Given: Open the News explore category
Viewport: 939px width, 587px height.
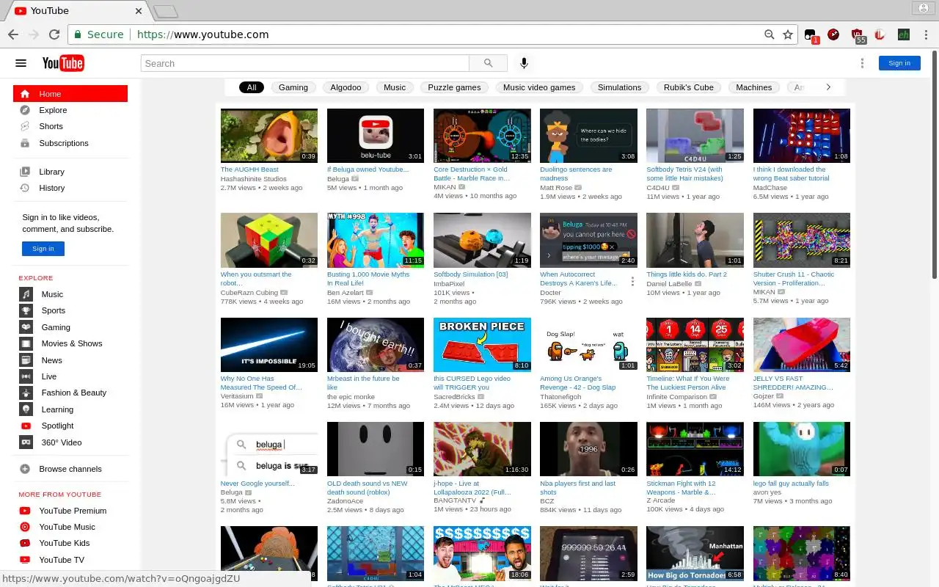Looking at the screenshot, I should 70,360.
